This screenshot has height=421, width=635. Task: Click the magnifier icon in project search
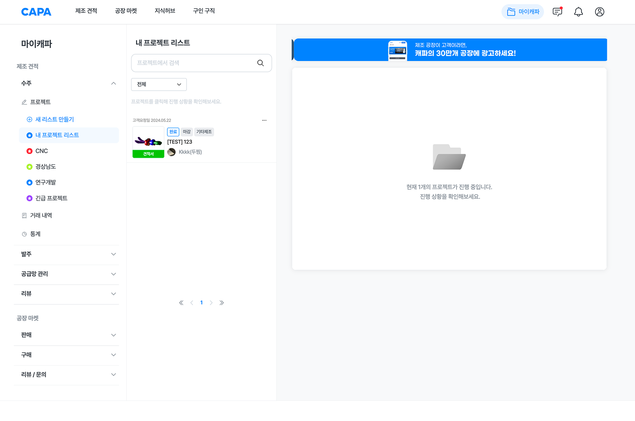(260, 62)
